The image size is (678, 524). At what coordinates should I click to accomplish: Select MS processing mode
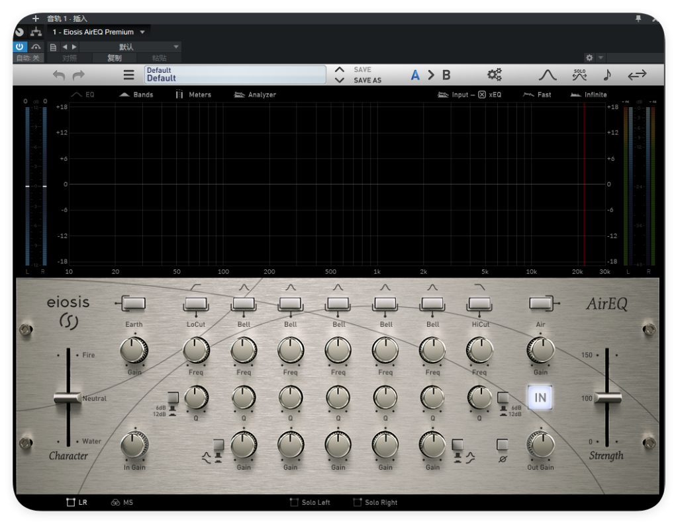click(122, 502)
